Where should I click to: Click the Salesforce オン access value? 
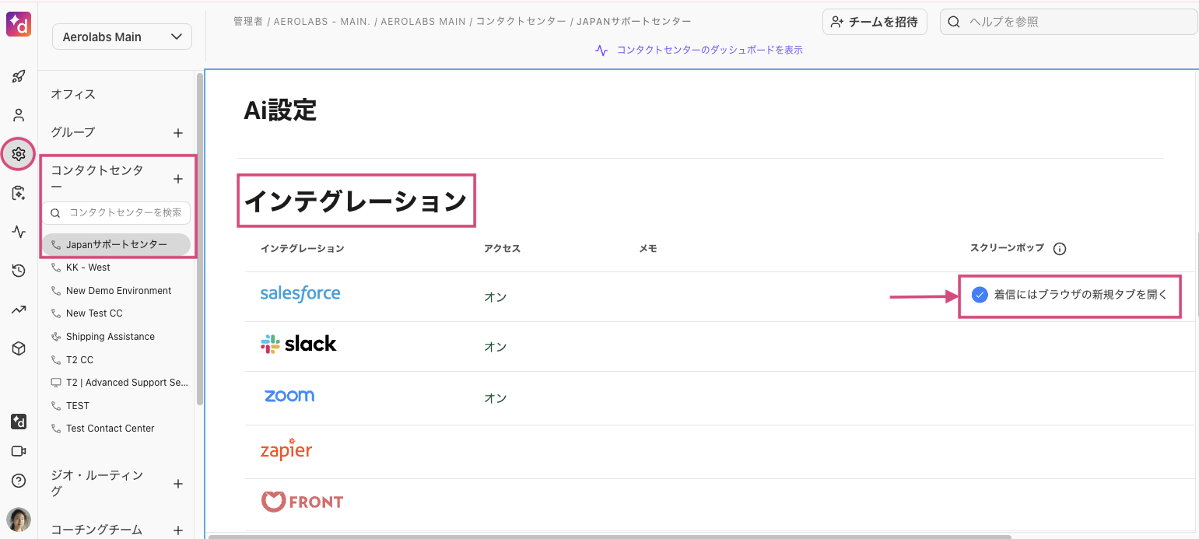click(x=496, y=297)
